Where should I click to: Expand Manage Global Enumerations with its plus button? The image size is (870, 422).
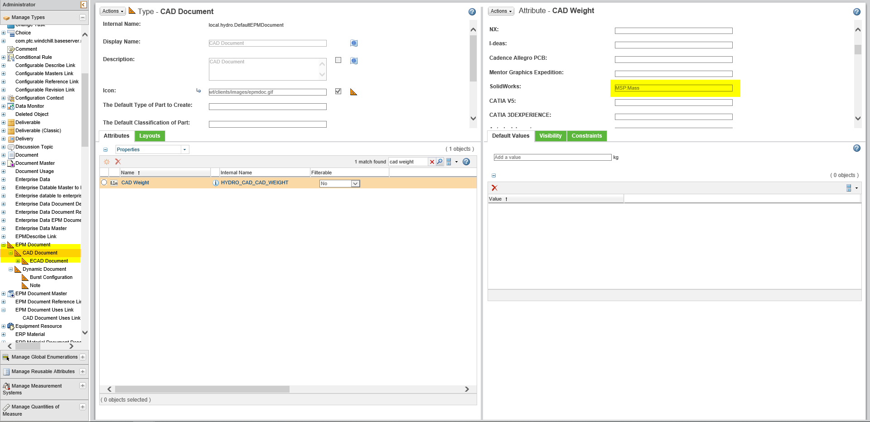[83, 357]
